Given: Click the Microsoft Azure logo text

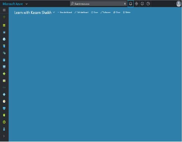Looking at the screenshot, I should (x=13, y=4).
